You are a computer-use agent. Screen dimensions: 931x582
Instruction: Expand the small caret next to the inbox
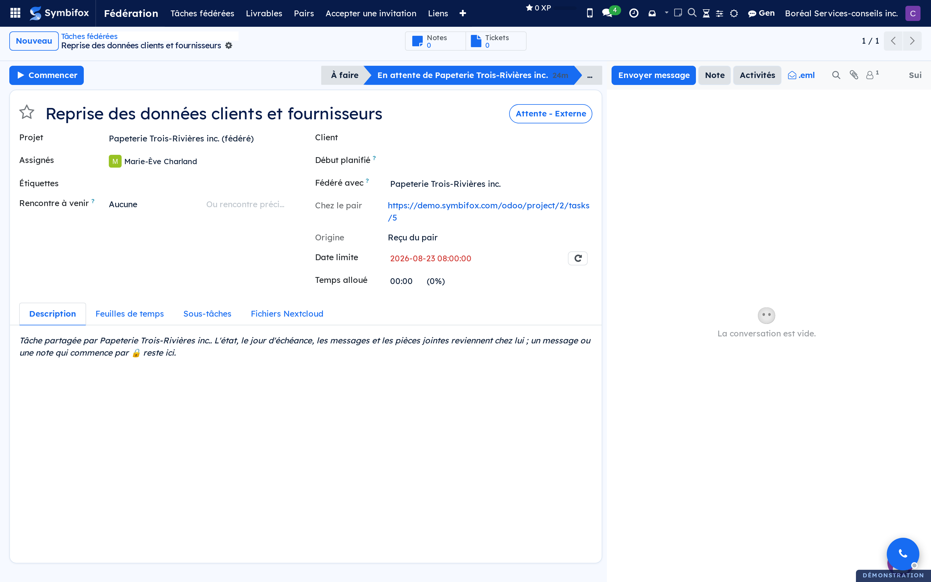coord(666,13)
